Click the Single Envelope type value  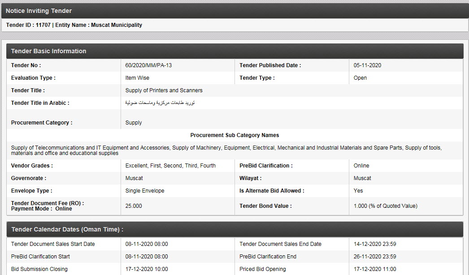point(145,191)
